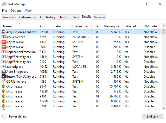Image resolution: width=166 pixels, height=123 pixels.
Task: Click the Acquisition Agent.exe process icon
Action: click(x=4, y=32)
